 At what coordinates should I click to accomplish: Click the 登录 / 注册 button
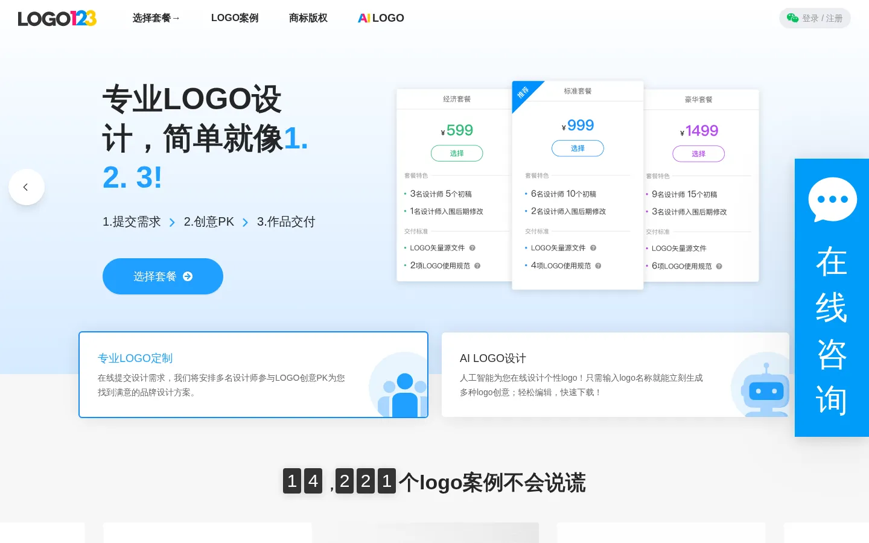(x=815, y=18)
